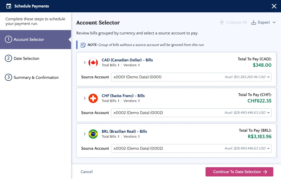Click the CHF622.35 total amount
Image resolution: width=281 pixels, height=179 pixels.
tap(259, 101)
